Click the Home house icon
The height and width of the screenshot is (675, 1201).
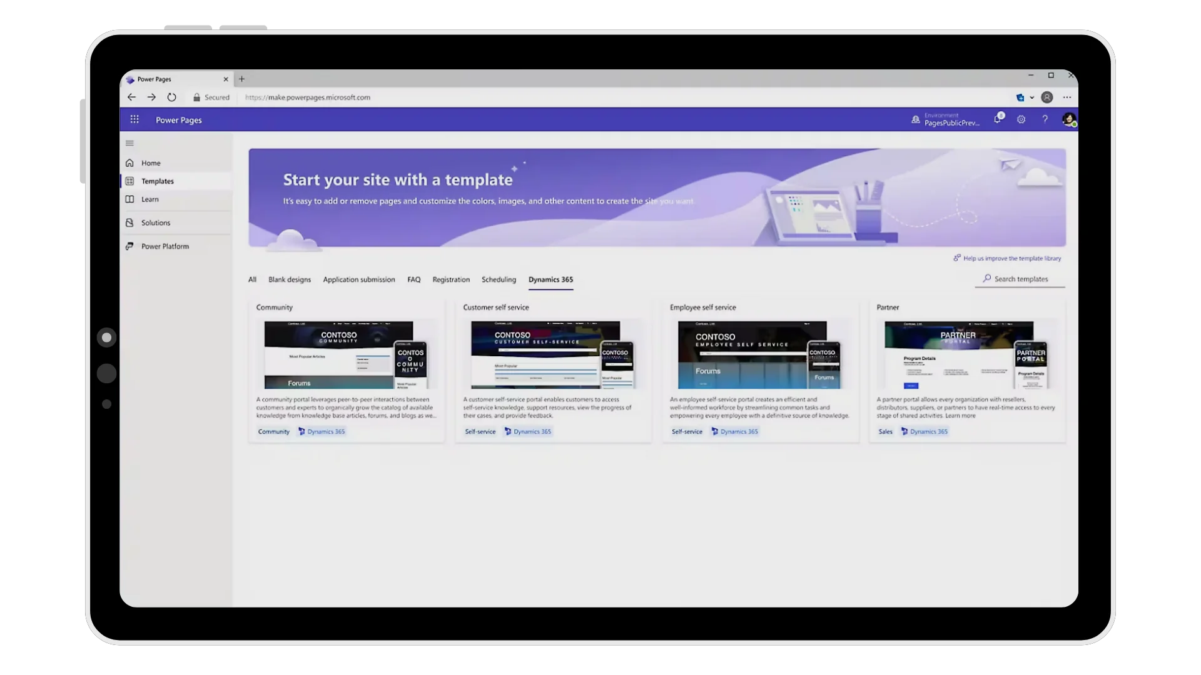click(x=129, y=163)
